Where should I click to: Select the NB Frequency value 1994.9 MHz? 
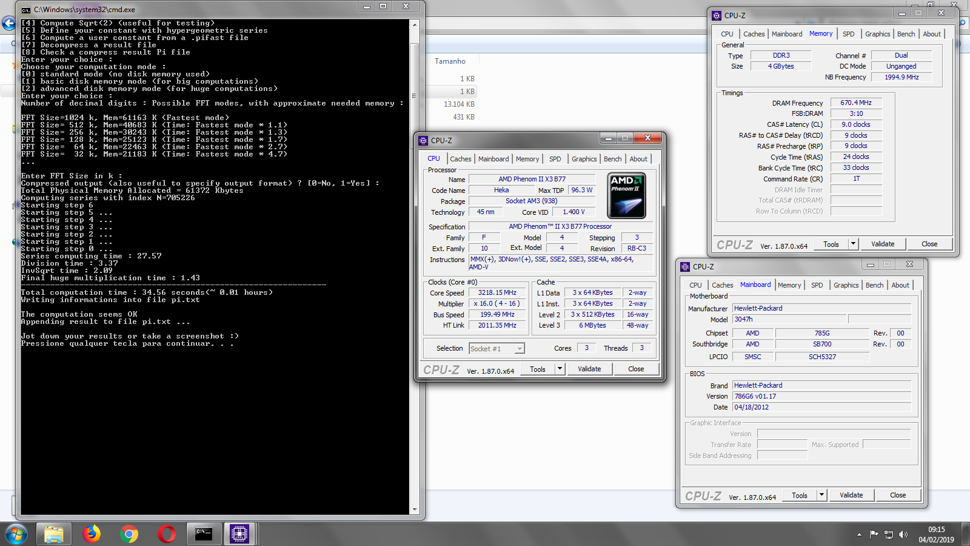(x=901, y=78)
